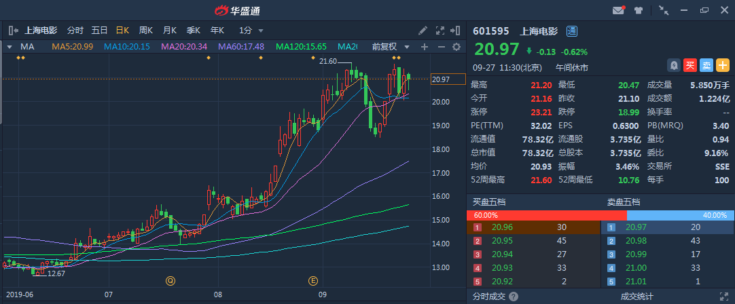Select ask level 3 row at 20.99
735x304 pixels.
(x=668, y=255)
